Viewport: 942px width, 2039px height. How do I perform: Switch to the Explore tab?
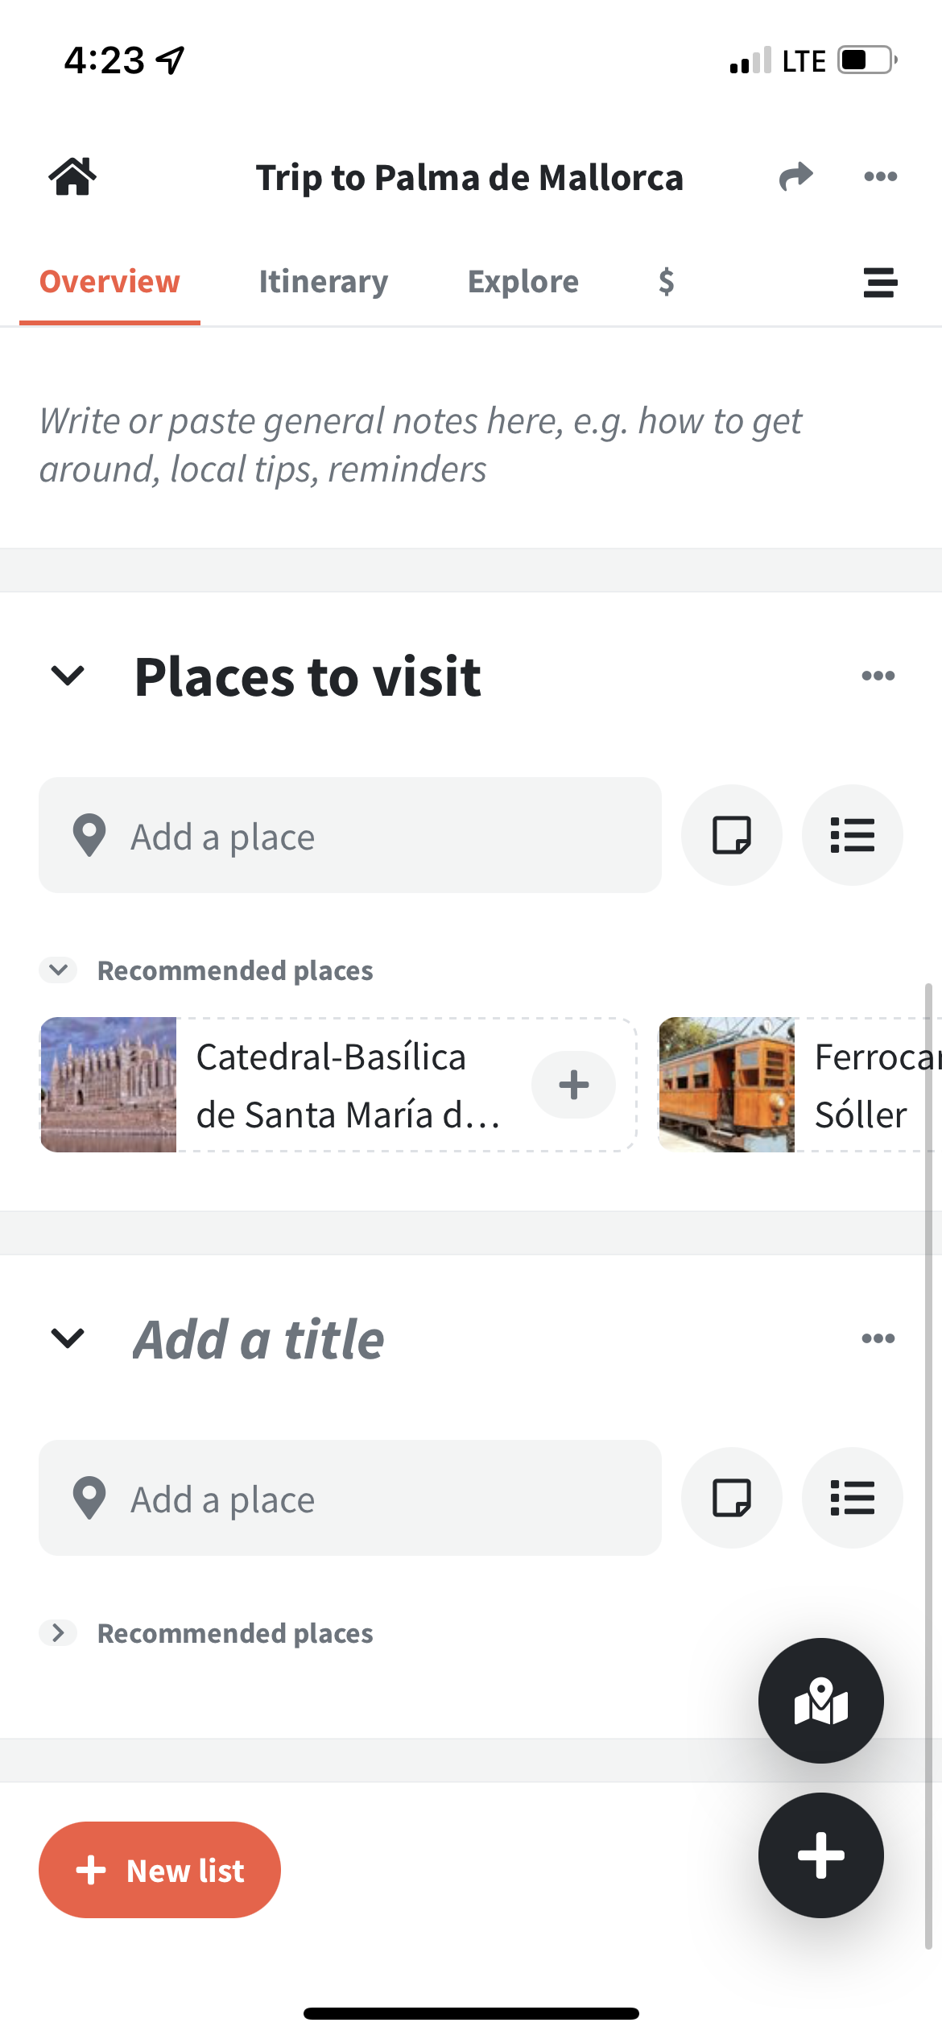(523, 282)
